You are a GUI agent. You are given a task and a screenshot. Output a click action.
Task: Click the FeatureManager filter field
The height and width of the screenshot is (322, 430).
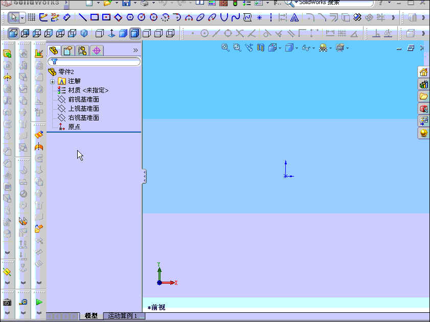(x=94, y=61)
